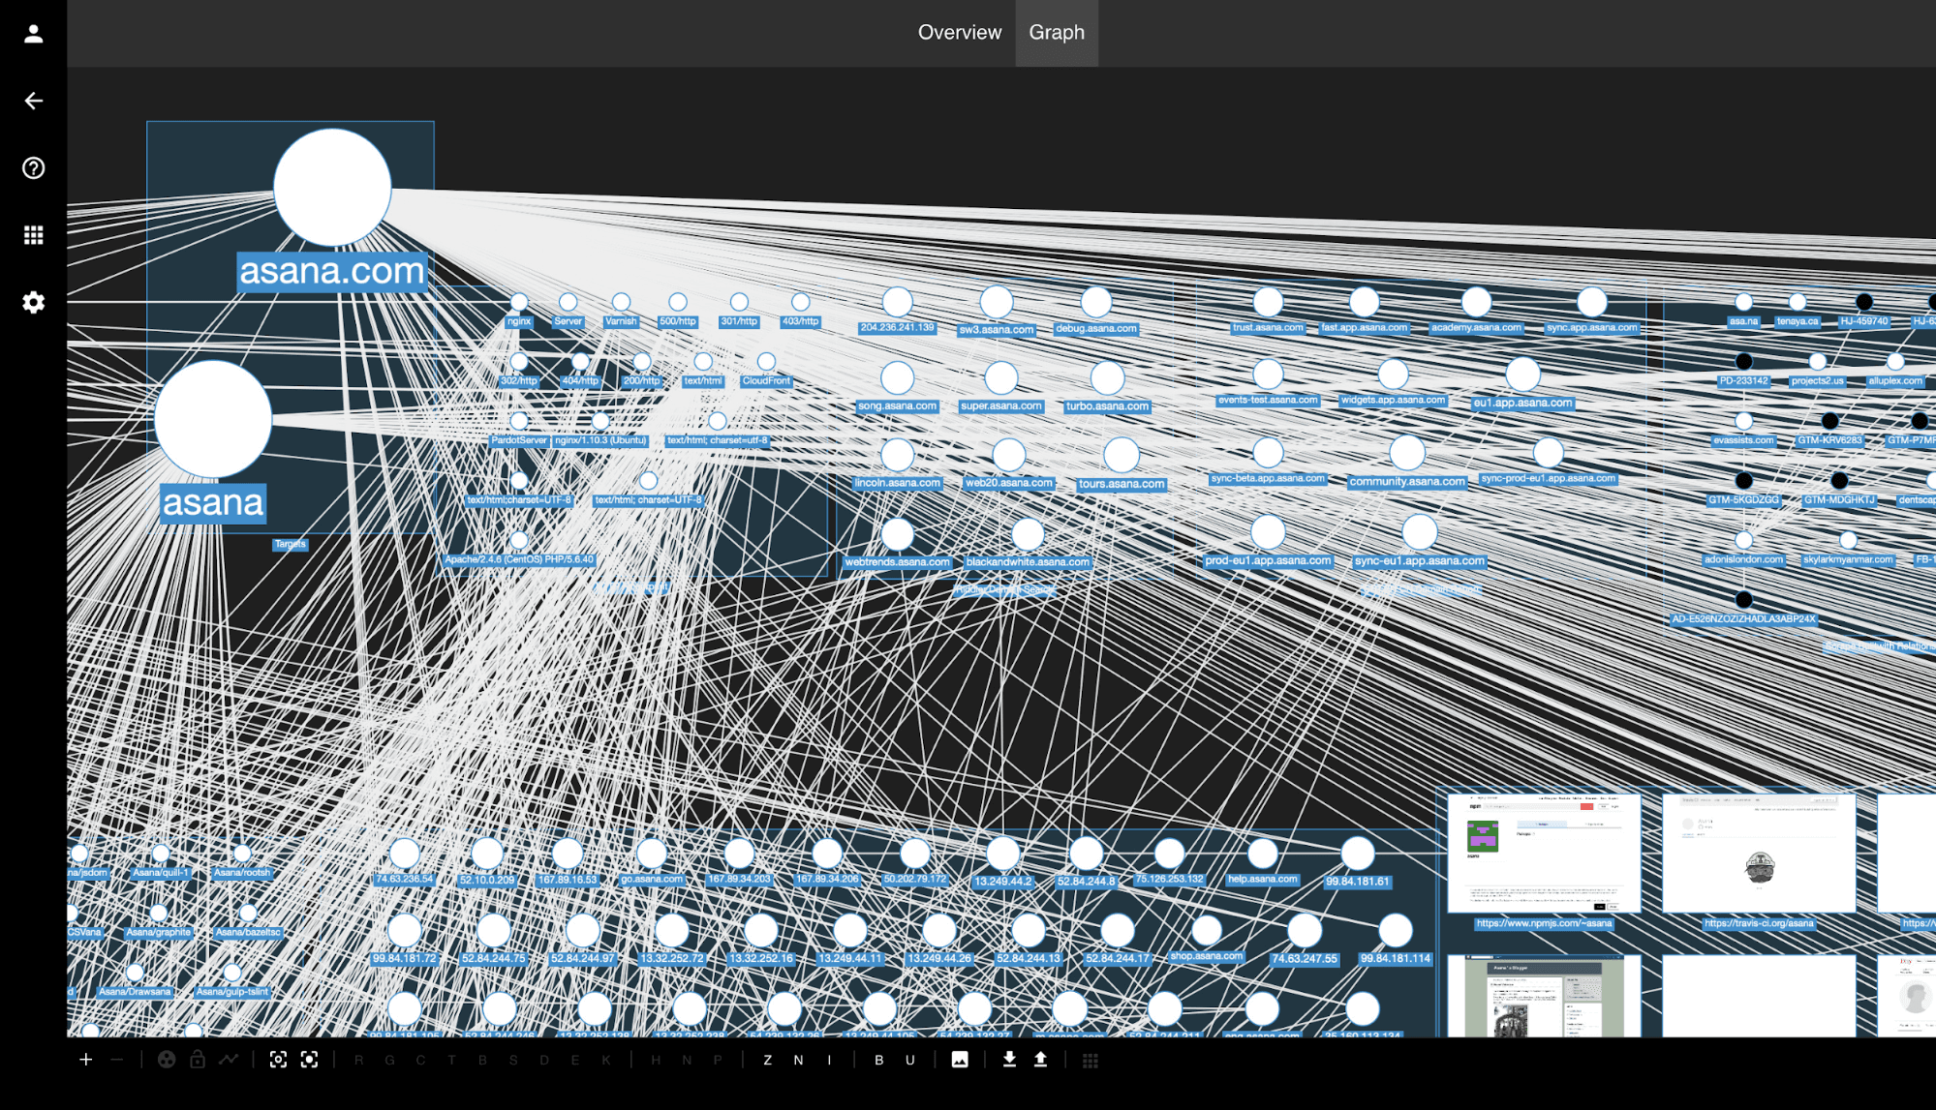Open the settings gear icon

coord(34,303)
